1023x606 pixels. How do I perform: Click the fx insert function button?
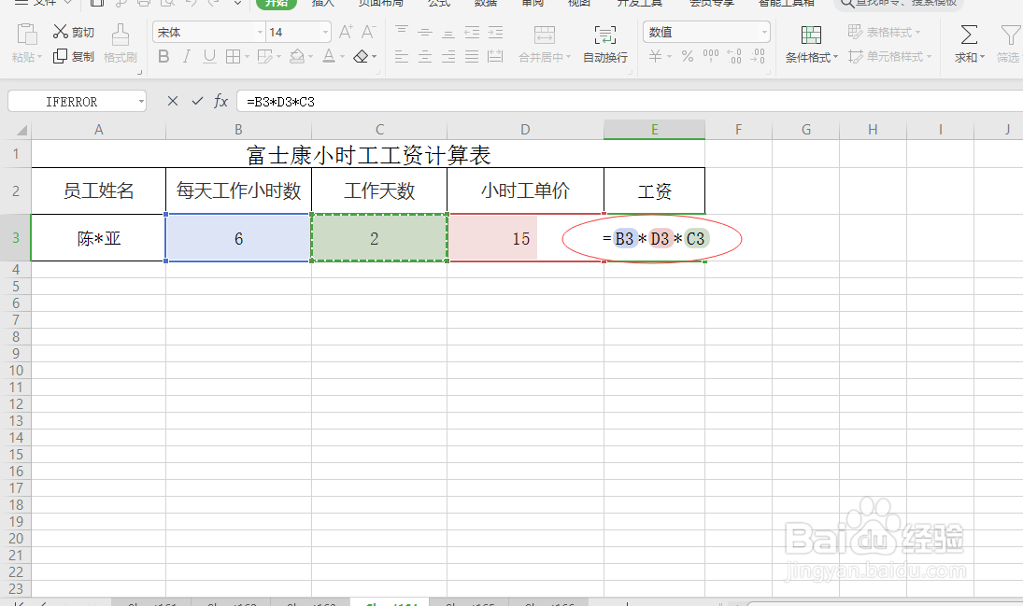[x=220, y=100]
